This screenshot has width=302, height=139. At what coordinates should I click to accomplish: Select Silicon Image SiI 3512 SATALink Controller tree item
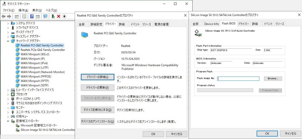(x=48, y=130)
